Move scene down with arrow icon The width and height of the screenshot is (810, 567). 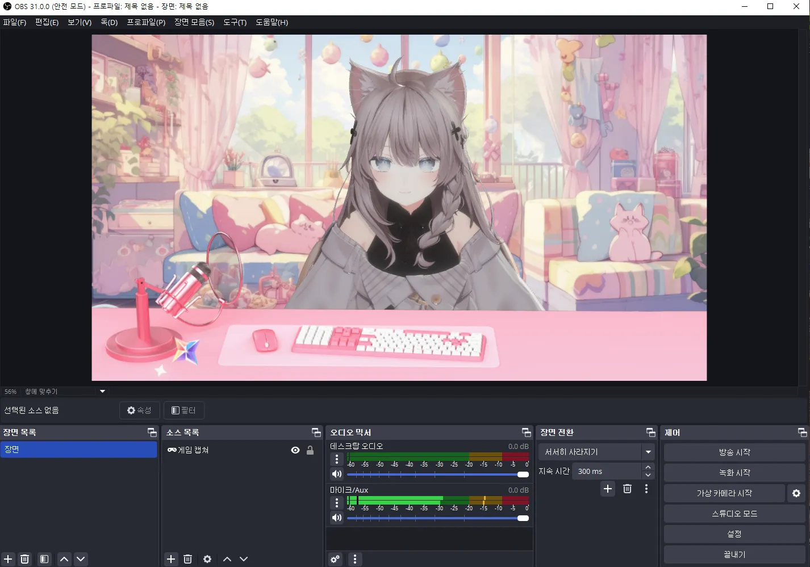[x=81, y=559]
